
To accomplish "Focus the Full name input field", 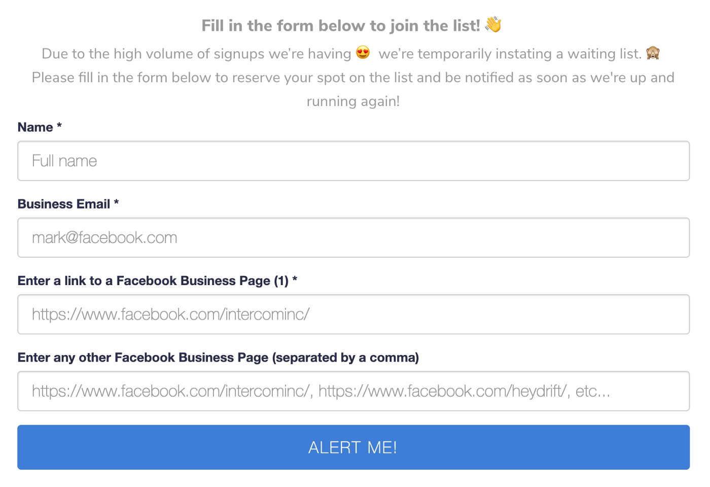I will pos(353,161).
